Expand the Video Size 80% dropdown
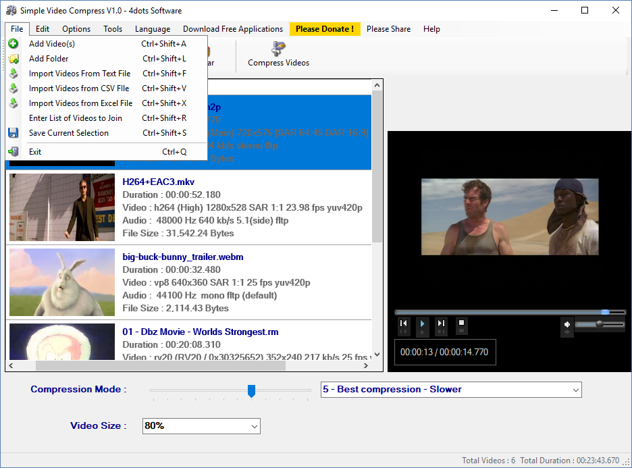This screenshot has width=632, height=468. 254,426
